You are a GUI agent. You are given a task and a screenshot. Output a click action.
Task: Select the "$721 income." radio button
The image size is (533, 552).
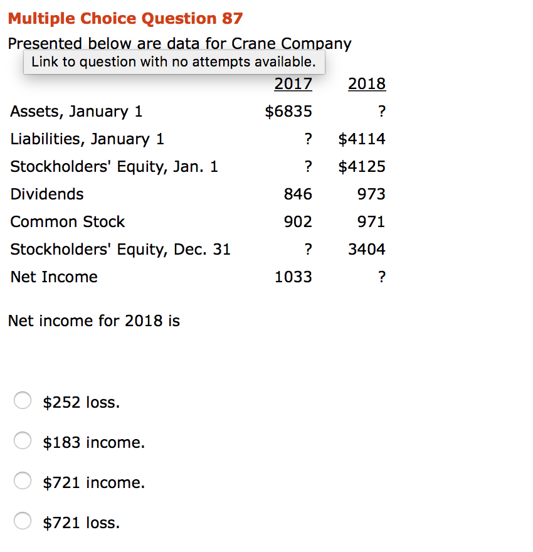(23, 480)
